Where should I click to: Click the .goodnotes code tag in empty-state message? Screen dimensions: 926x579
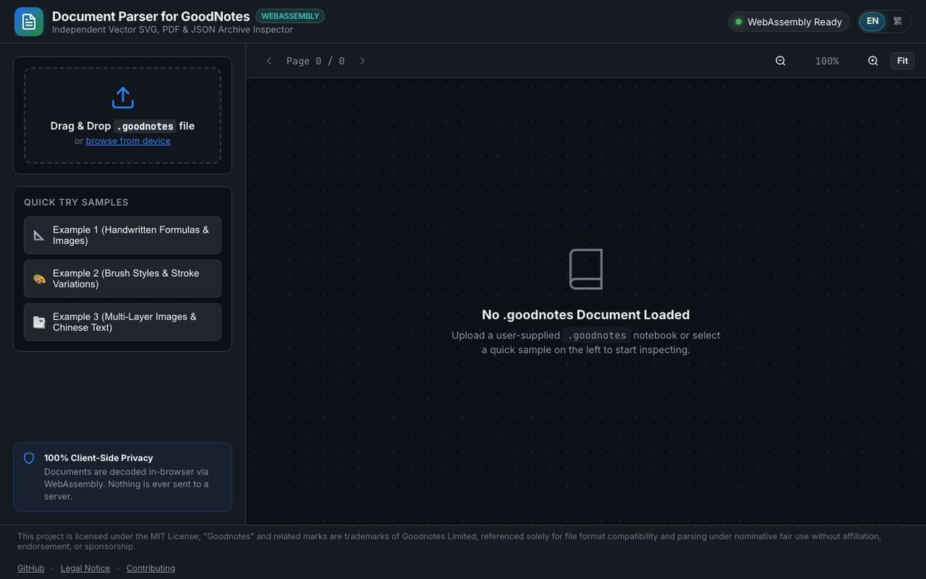597,335
